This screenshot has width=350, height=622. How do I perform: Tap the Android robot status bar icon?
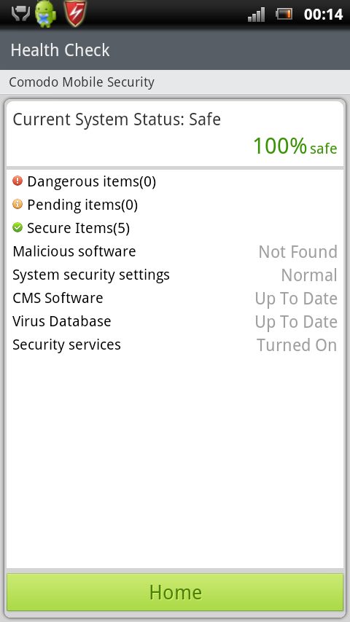(46, 14)
